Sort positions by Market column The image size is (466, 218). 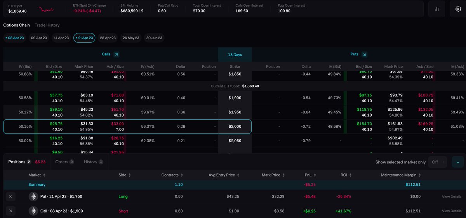click(37, 175)
